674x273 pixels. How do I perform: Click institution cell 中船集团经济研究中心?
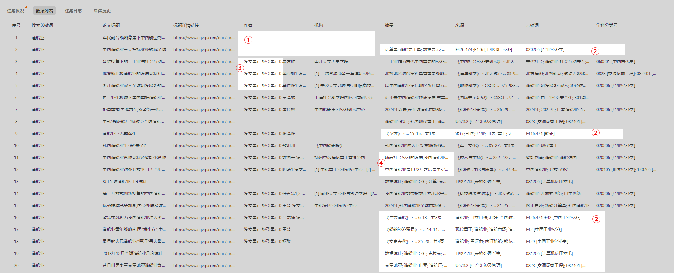tap(336, 206)
